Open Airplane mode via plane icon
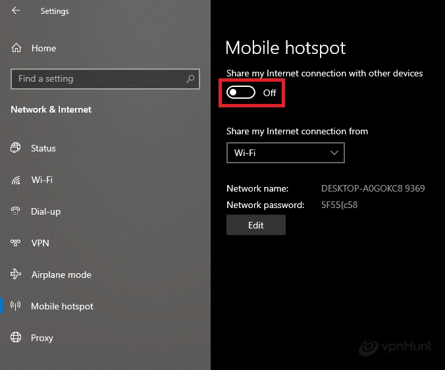 tap(16, 274)
